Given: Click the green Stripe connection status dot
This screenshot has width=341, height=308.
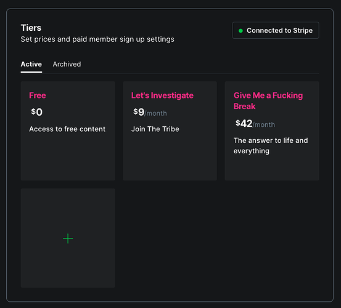Looking at the screenshot, I should pyautogui.click(x=240, y=31).
